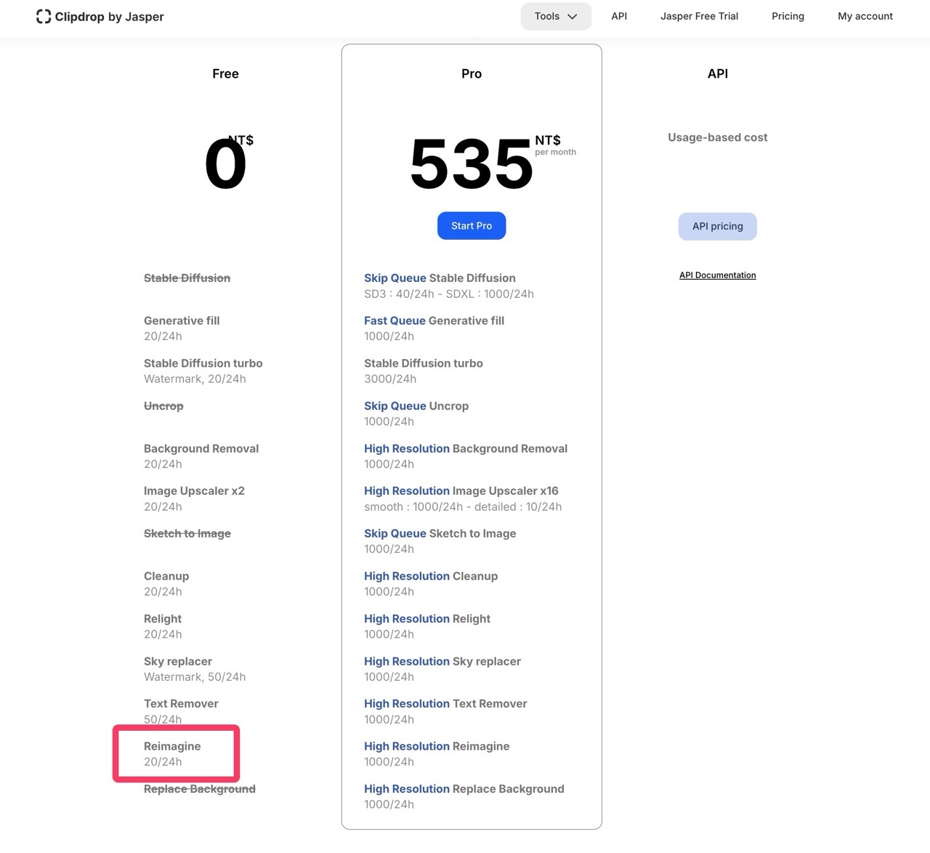The image size is (930, 853).
Task: Go to Jasper Free Trial
Action: coord(699,16)
